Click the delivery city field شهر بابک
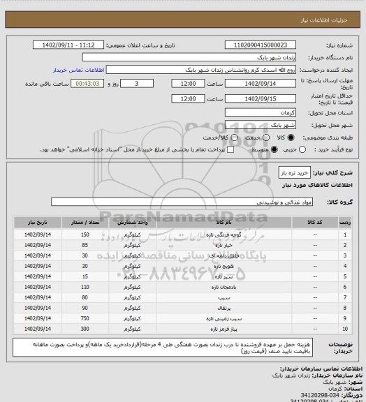Viewport: 366px width, 402px height. click(261, 125)
